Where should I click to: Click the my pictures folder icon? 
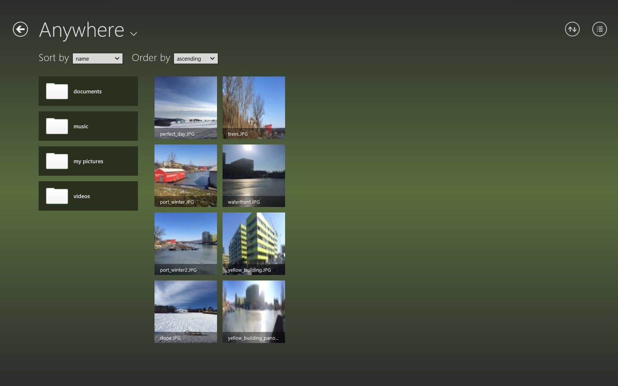[57, 161]
